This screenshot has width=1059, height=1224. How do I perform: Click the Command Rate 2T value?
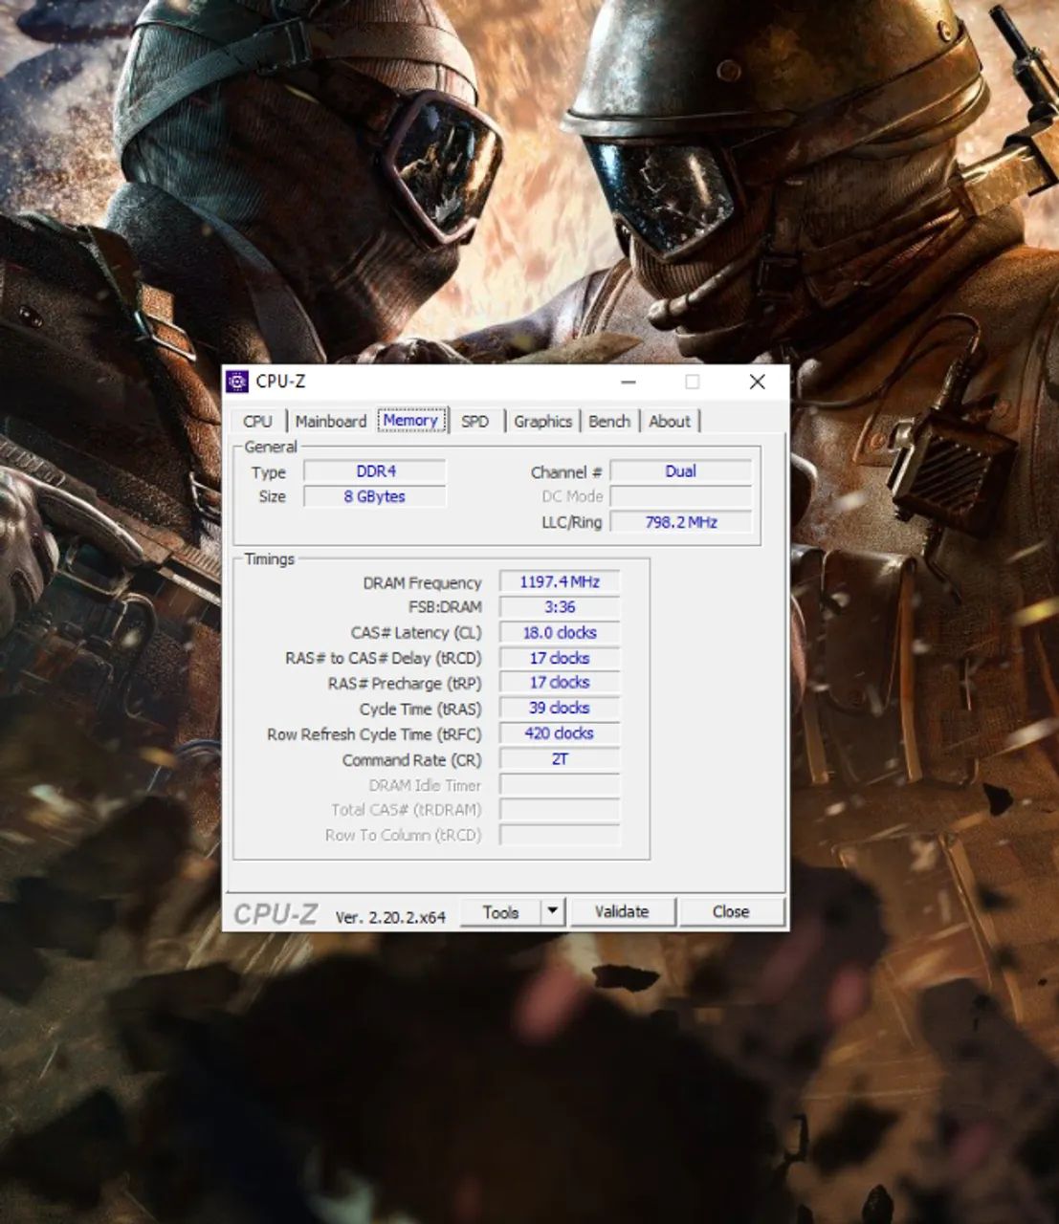[x=560, y=759]
